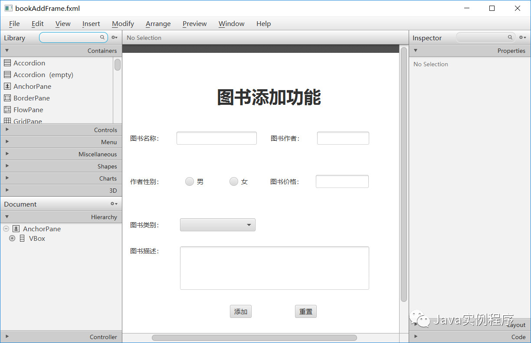This screenshot has height=343, width=531.
Task: Select the GridPane icon in Containers
Action: pyautogui.click(x=7, y=120)
